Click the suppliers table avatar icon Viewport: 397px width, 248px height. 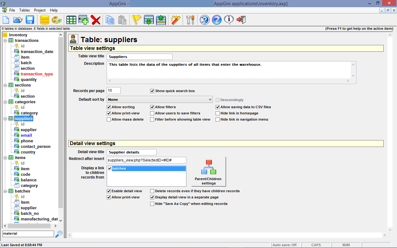coord(73,39)
